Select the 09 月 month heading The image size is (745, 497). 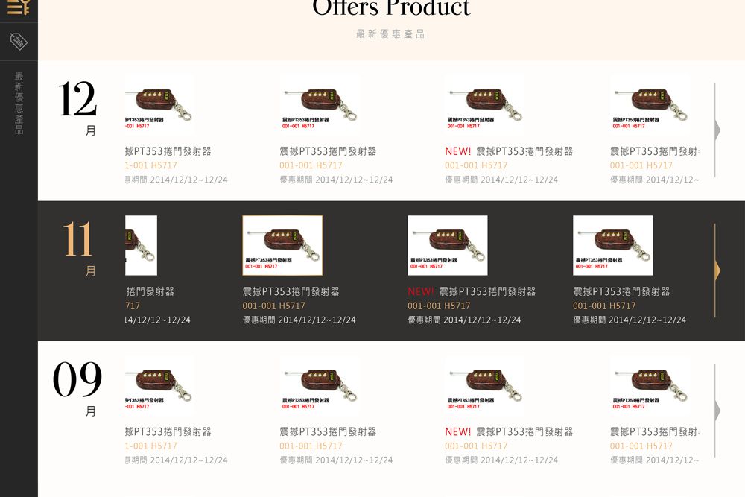point(77,387)
